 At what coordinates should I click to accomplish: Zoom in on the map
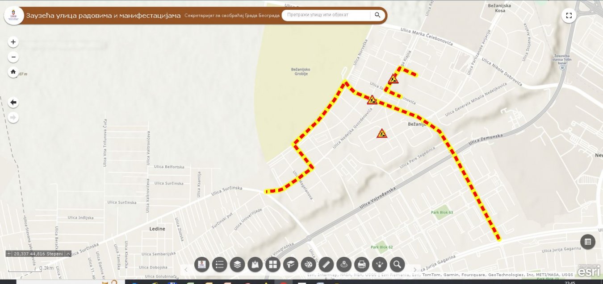13,42
